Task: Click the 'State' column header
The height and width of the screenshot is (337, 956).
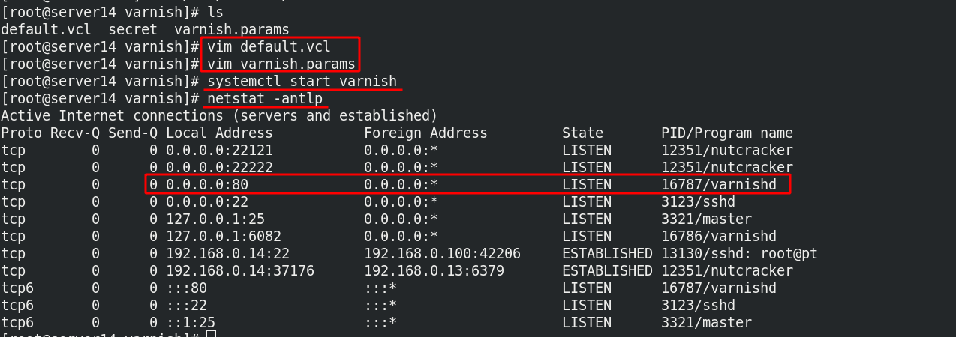Action: (582, 133)
